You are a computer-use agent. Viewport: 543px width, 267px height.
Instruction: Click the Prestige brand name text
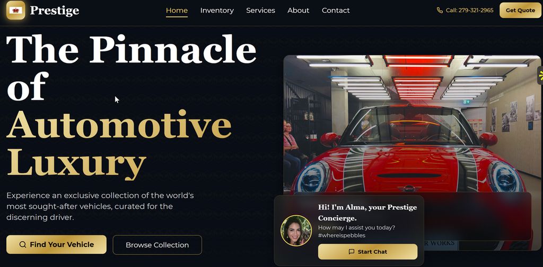55,11
